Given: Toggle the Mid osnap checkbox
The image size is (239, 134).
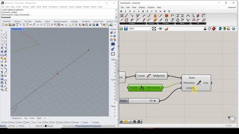Looking at the screenshot, I should coord(24,122).
